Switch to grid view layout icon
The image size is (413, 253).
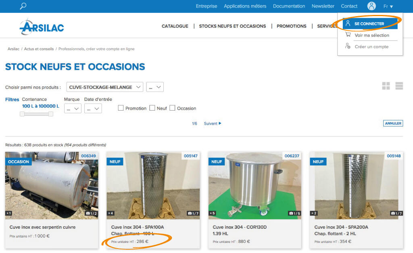coord(386,86)
